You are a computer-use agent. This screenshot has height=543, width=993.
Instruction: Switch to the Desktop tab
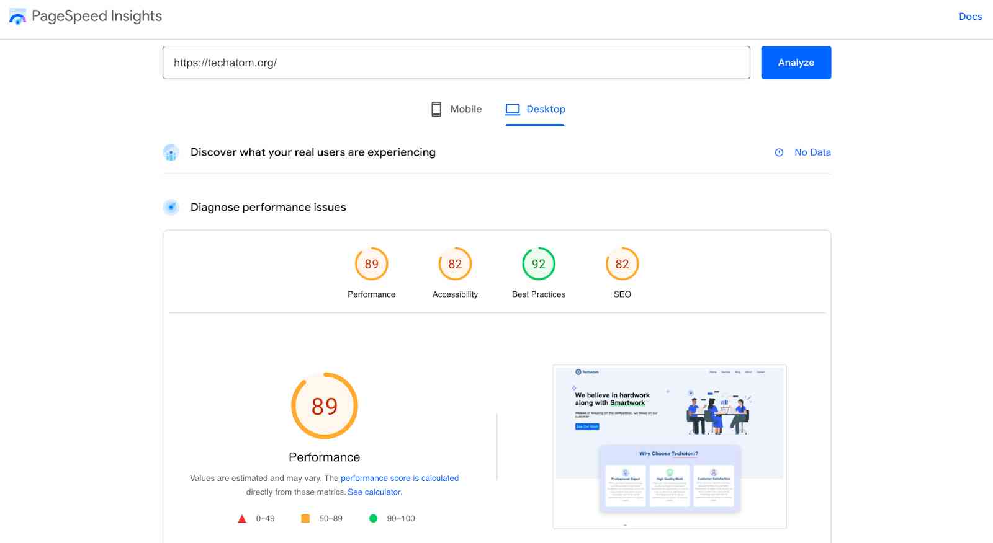(x=535, y=109)
